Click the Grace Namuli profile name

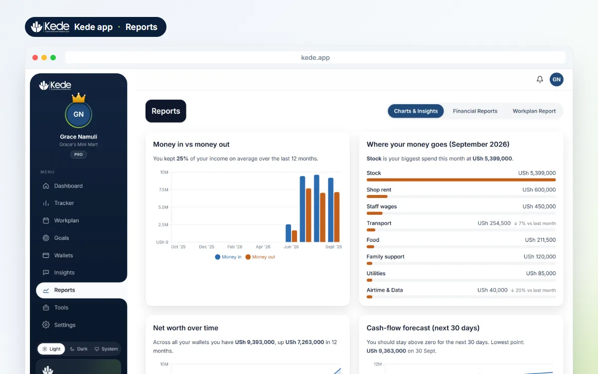pyautogui.click(x=78, y=137)
